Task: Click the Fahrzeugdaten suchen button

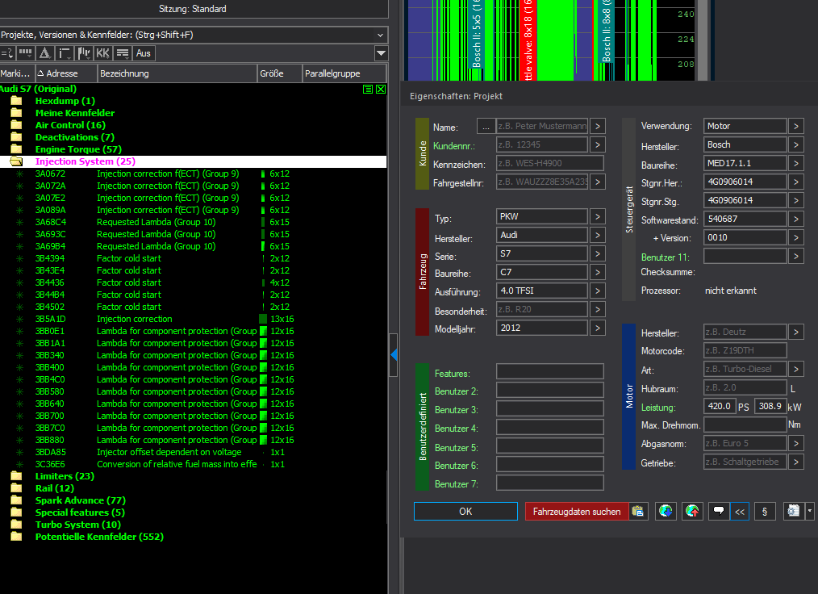Action: coord(577,511)
